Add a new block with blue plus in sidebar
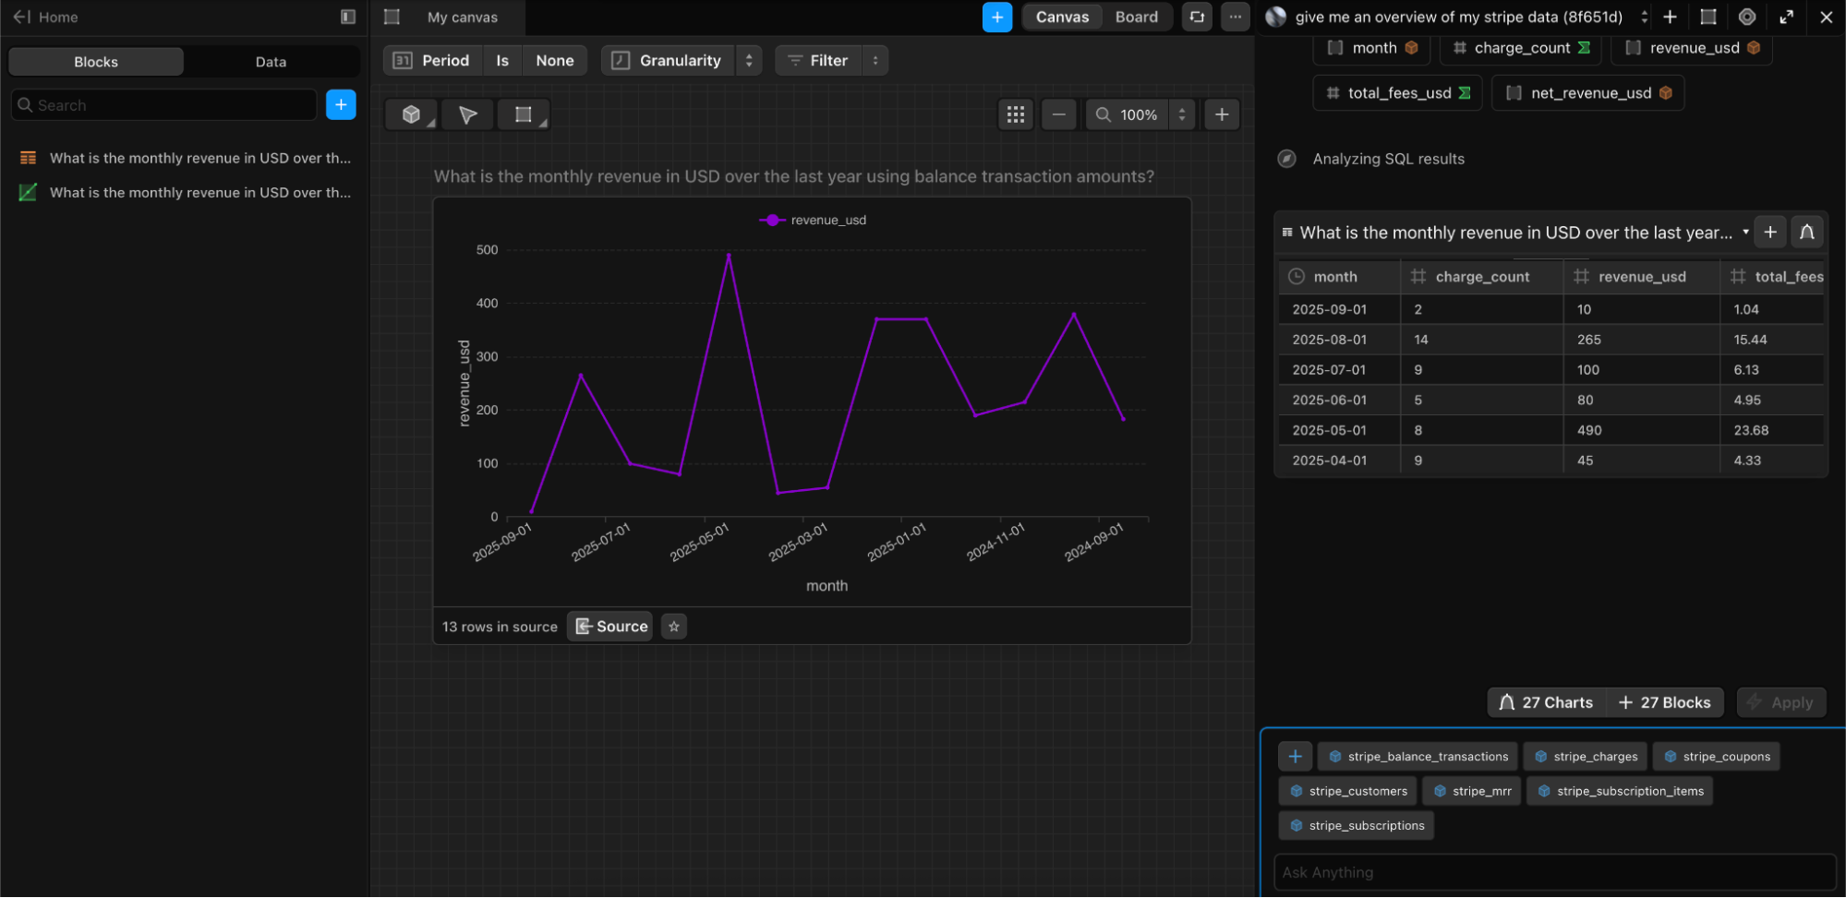 (341, 105)
